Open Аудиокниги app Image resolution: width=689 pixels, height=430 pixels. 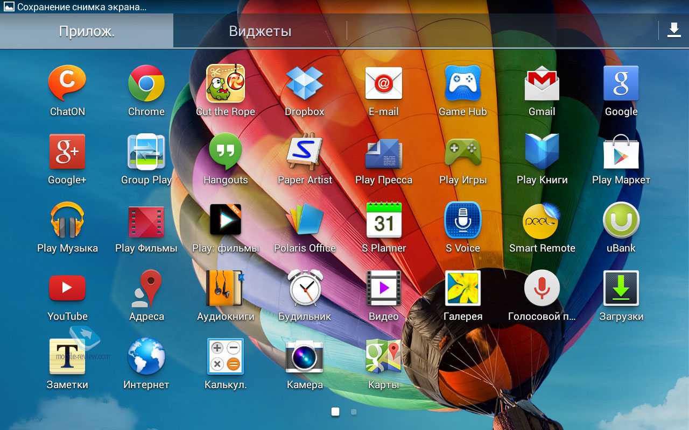pyautogui.click(x=226, y=288)
